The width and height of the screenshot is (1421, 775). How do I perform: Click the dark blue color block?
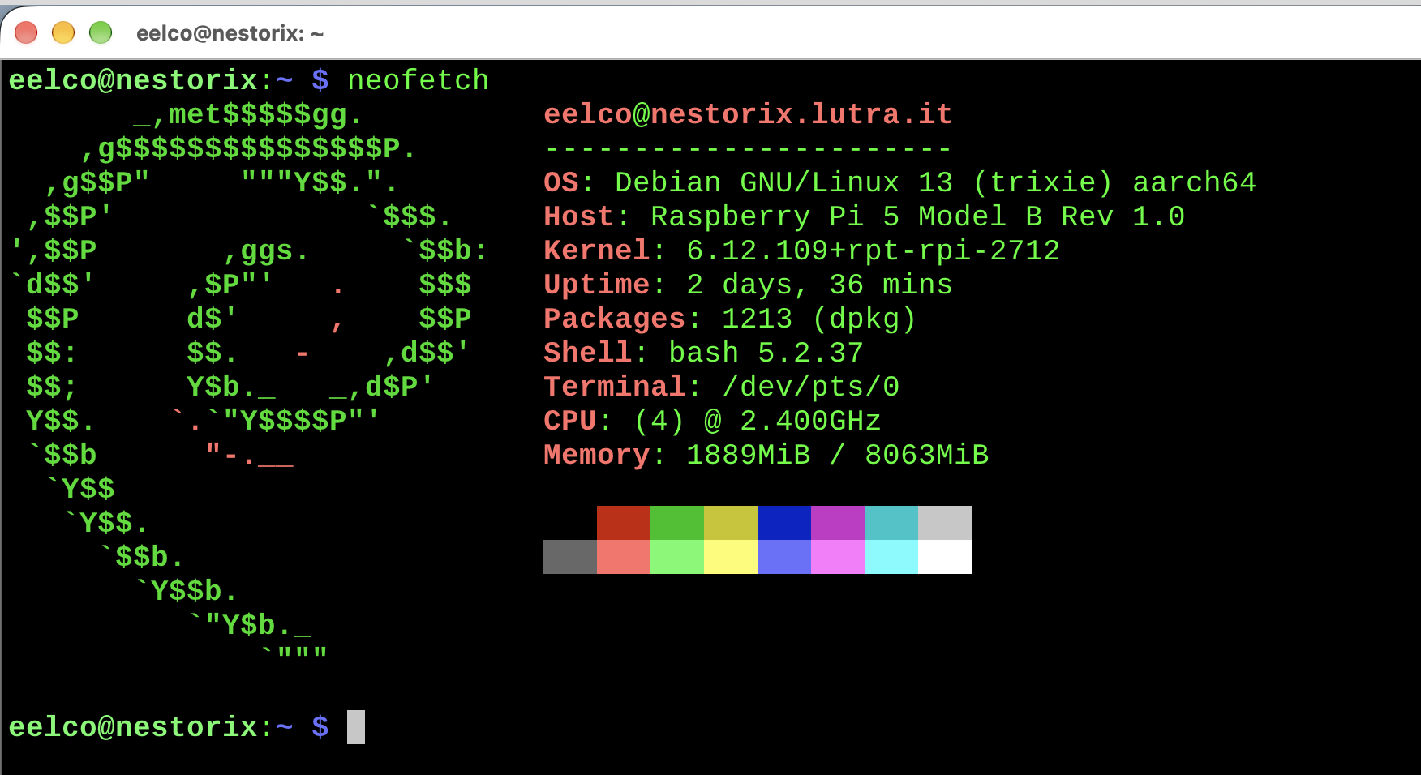click(784, 523)
